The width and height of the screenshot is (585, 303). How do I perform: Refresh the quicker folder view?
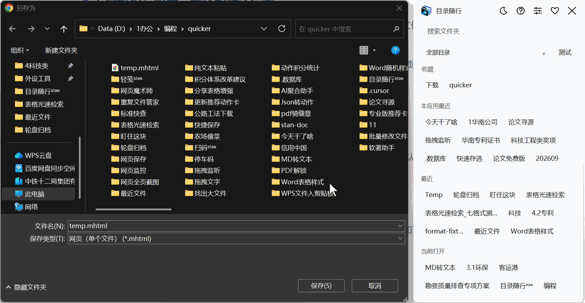(x=282, y=29)
